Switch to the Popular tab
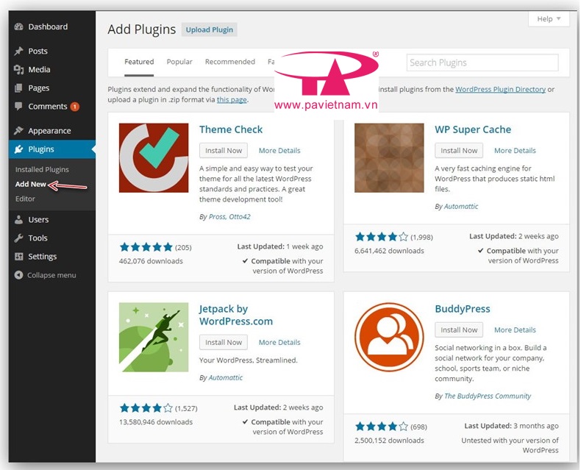This screenshot has width=581, height=470. point(179,62)
